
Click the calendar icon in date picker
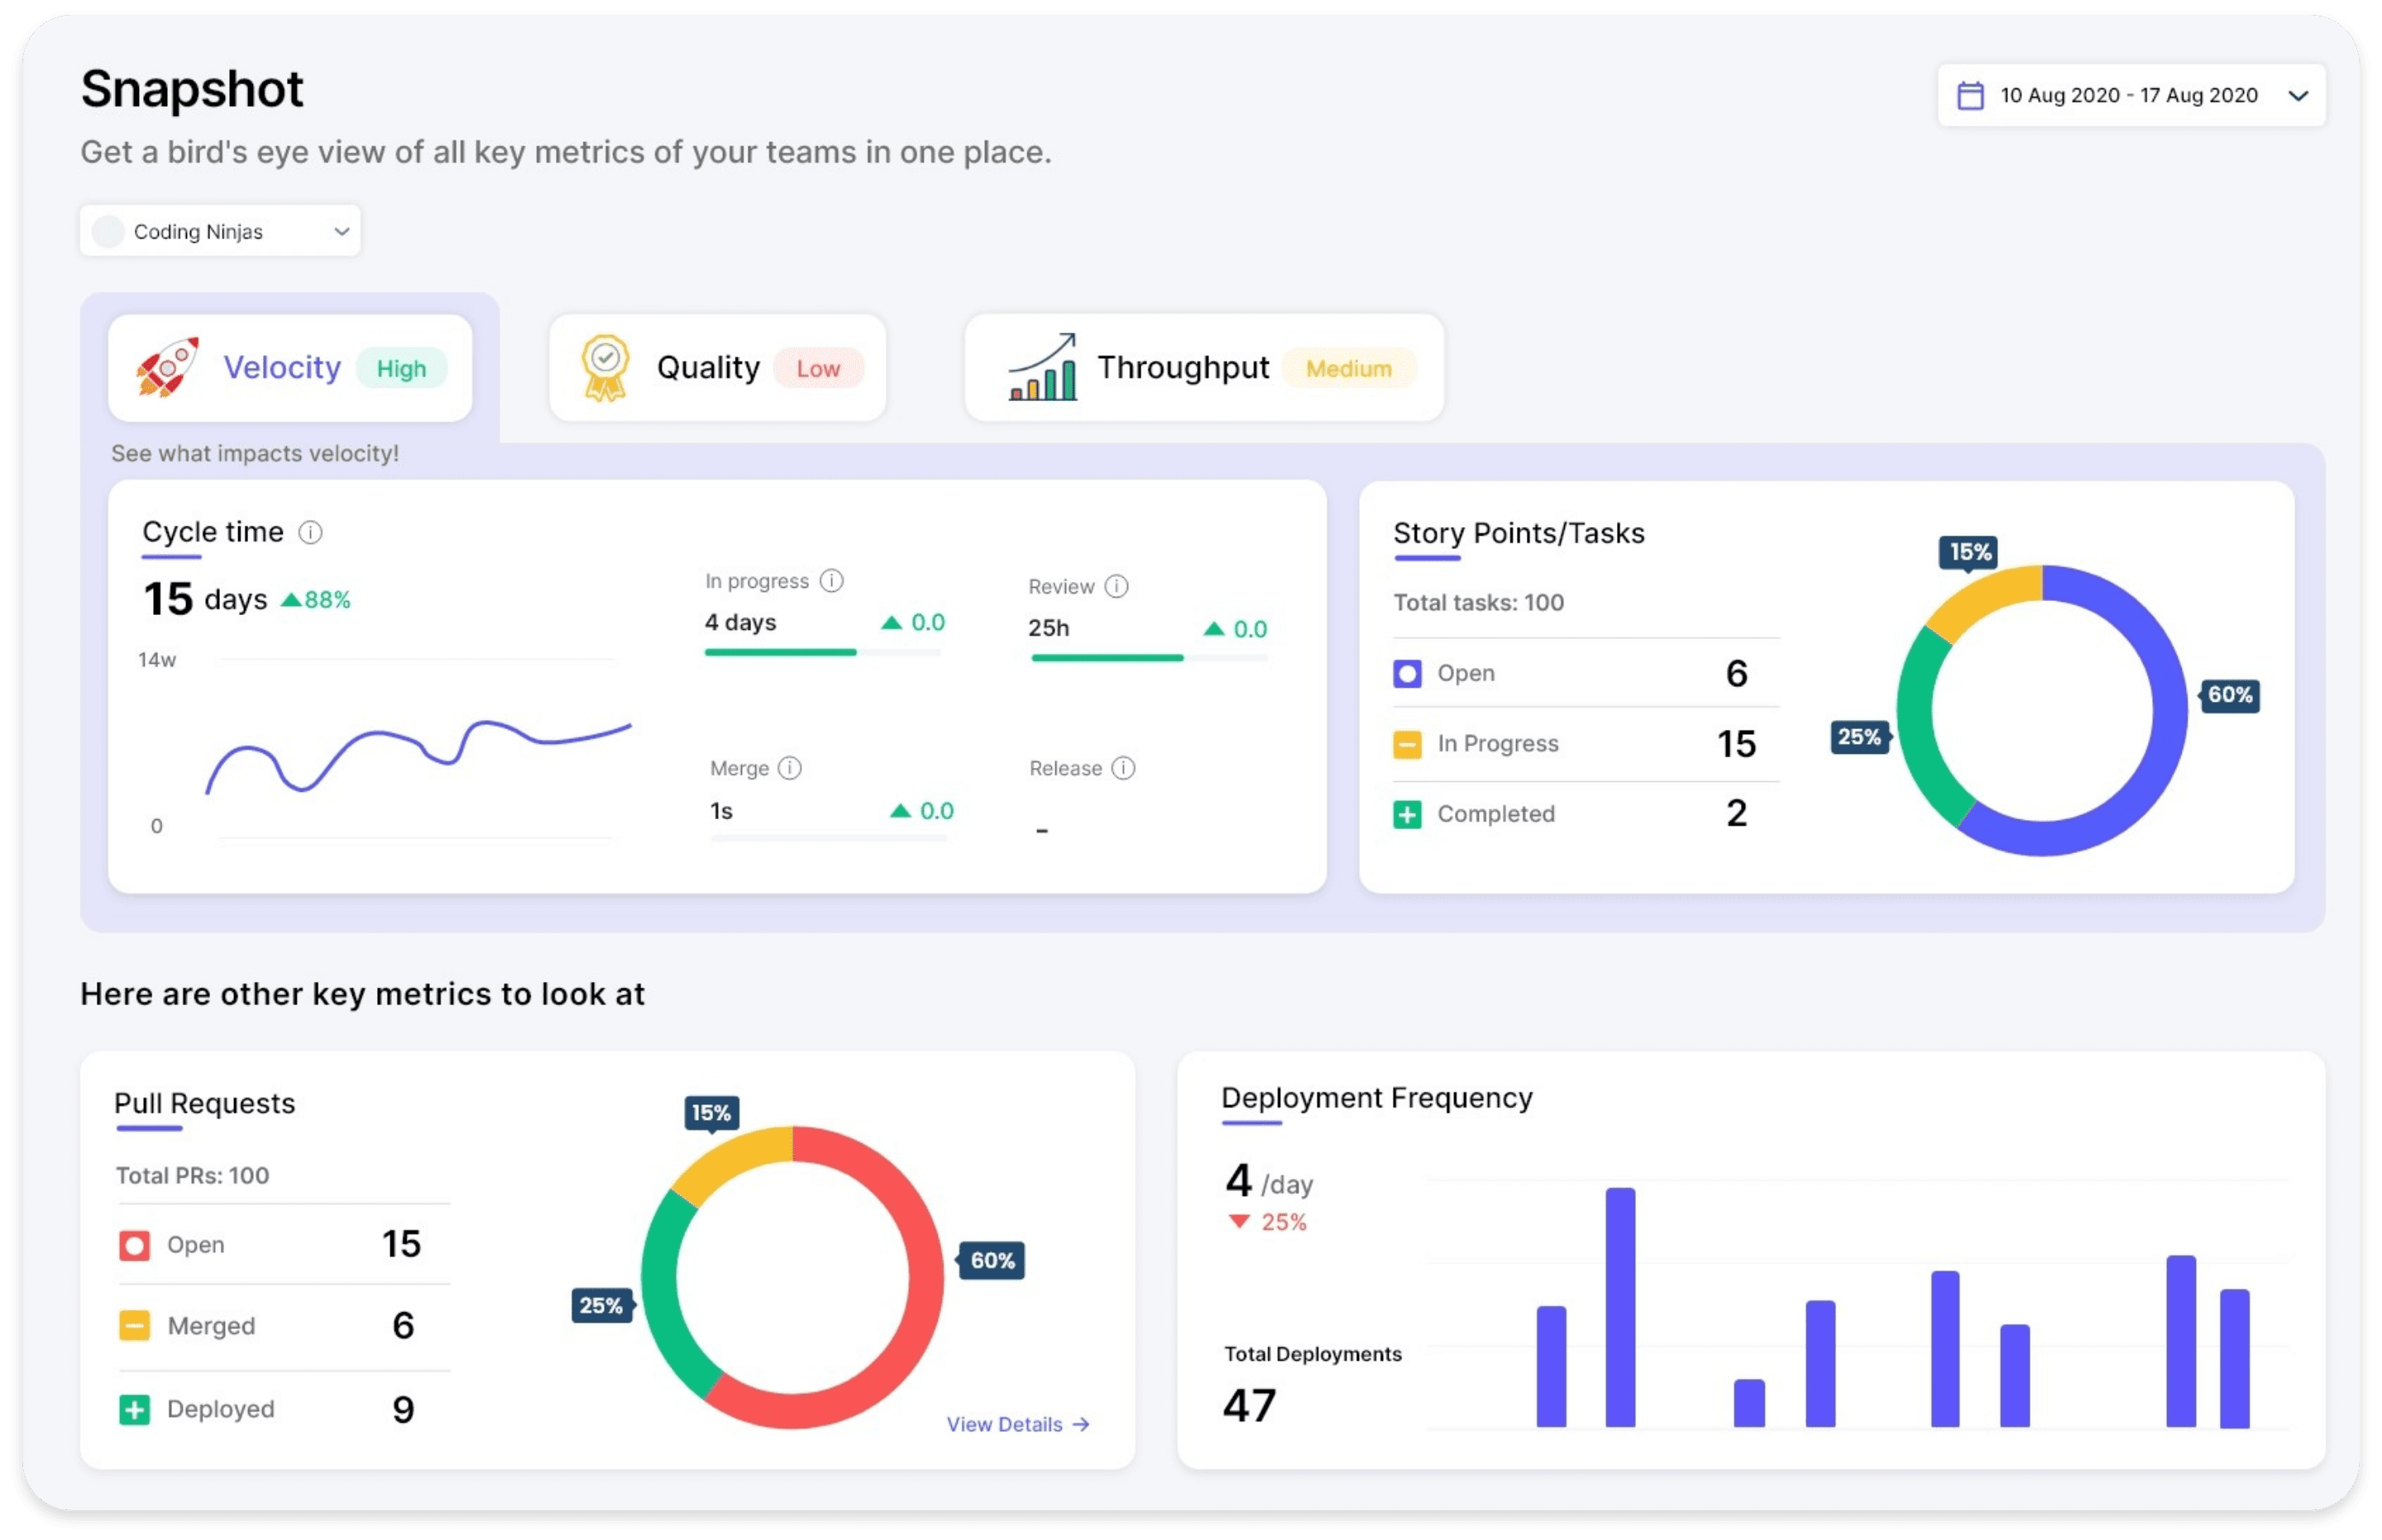[x=1970, y=96]
